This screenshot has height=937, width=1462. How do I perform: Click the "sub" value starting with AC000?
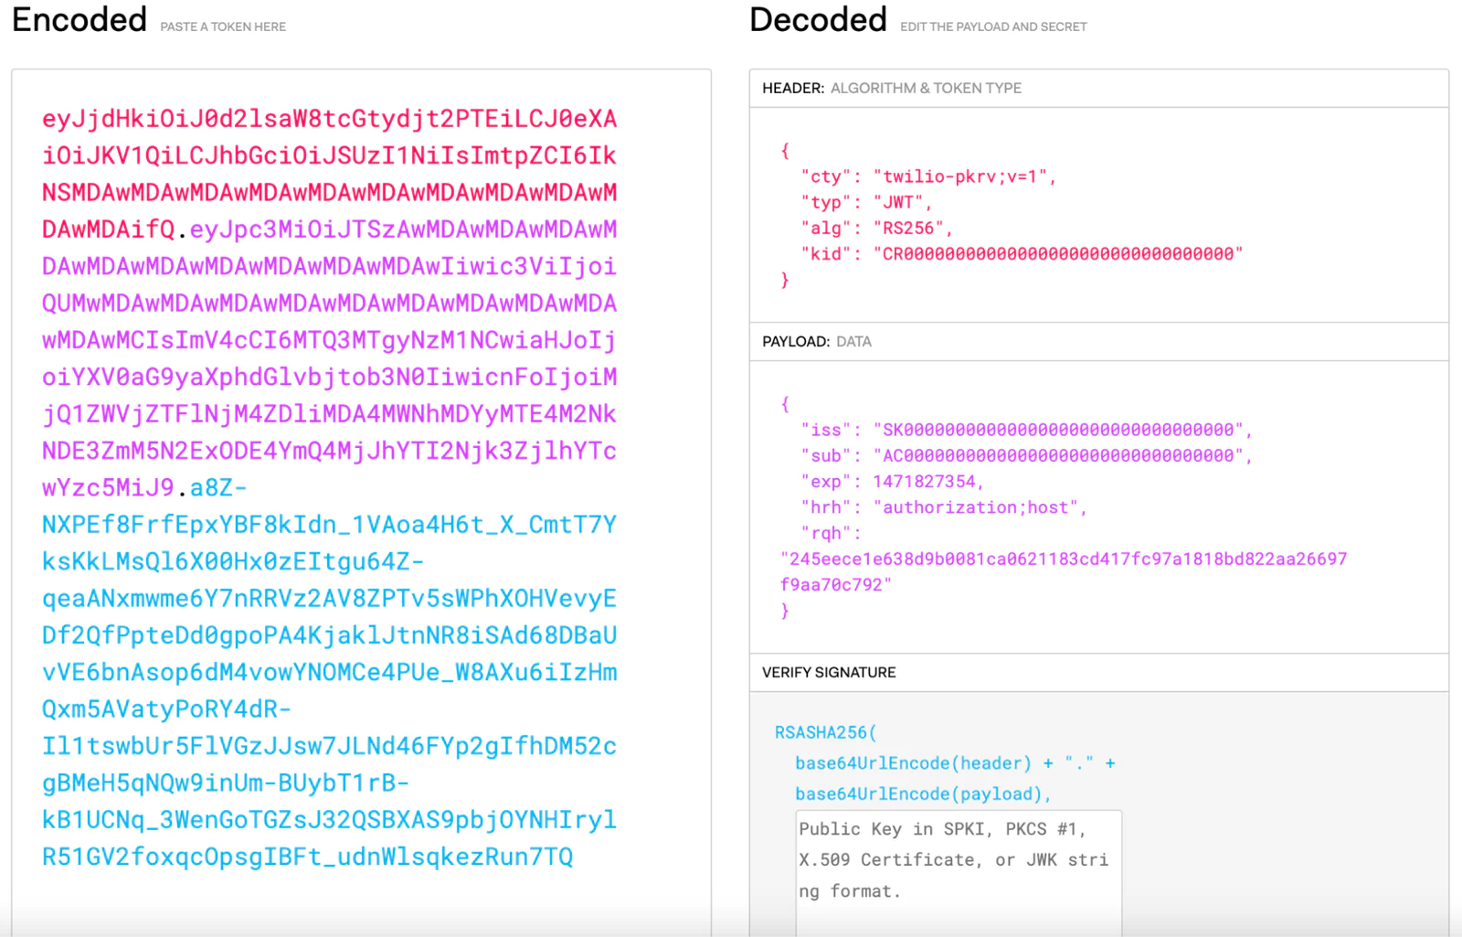1058,455
